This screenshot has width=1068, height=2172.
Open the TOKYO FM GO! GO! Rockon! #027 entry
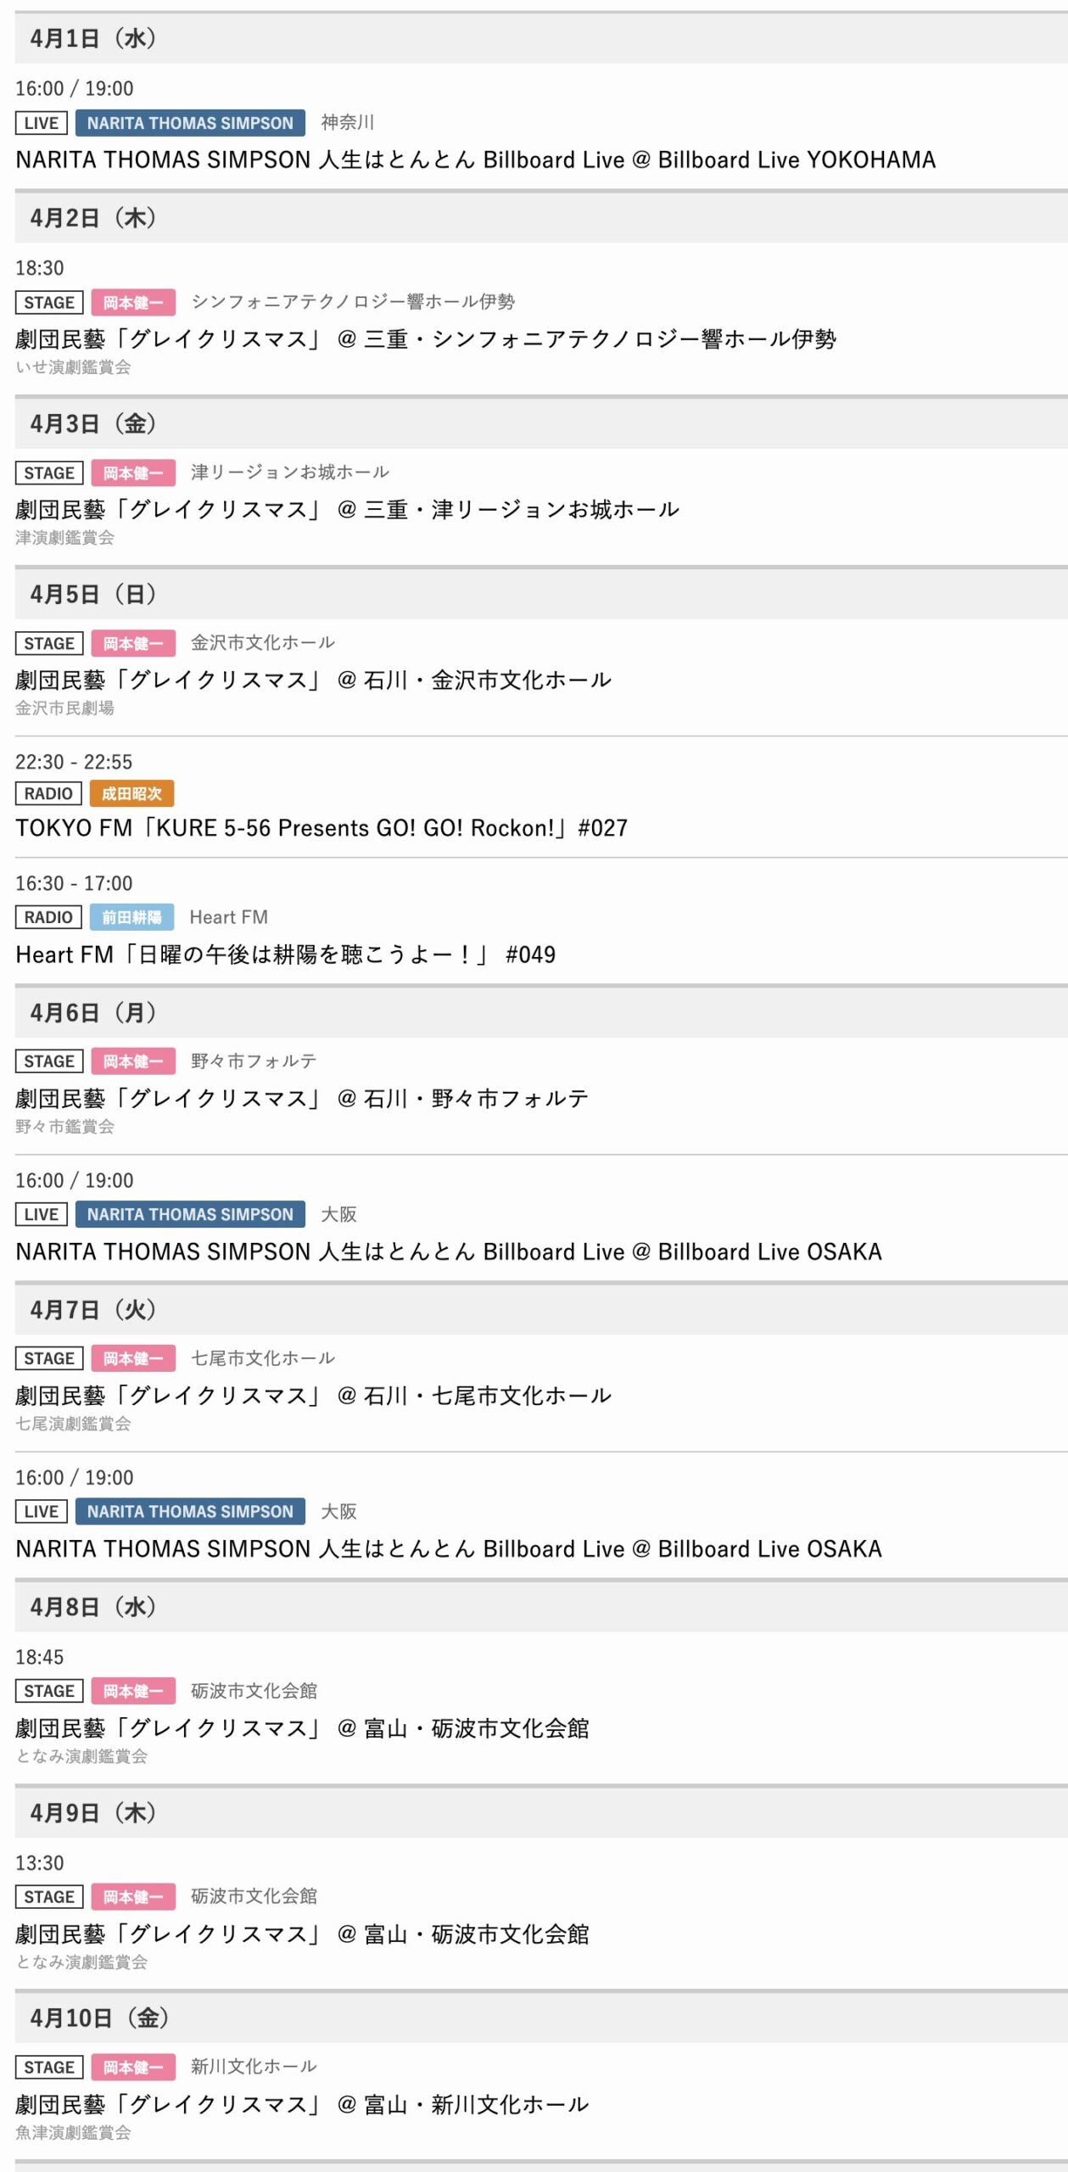pyautogui.click(x=322, y=828)
